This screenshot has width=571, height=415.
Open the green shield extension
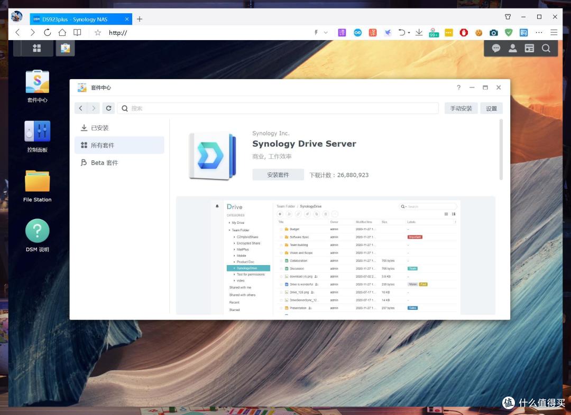[x=509, y=33]
